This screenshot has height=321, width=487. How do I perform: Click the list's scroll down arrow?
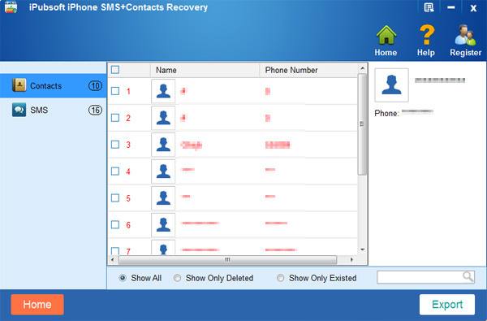(363, 249)
